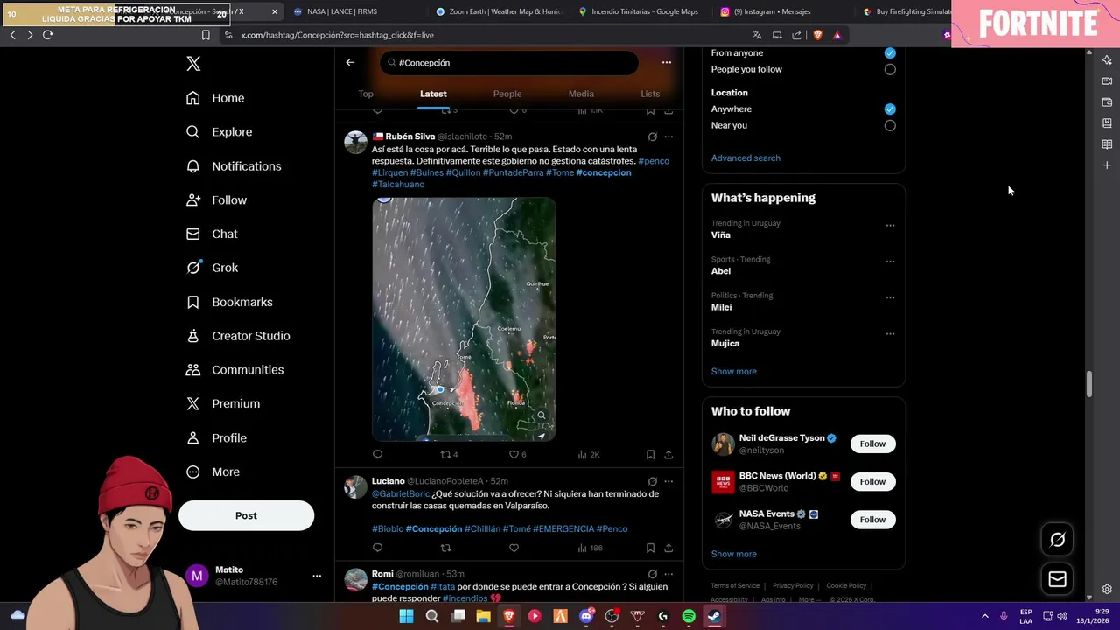Open more options for Abel trend
The width and height of the screenshot is (1120, 630).
[890, 262]
